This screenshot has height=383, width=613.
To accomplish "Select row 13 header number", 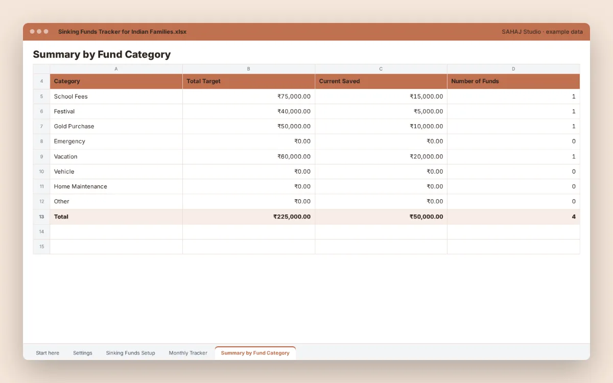I will [41, 217].
